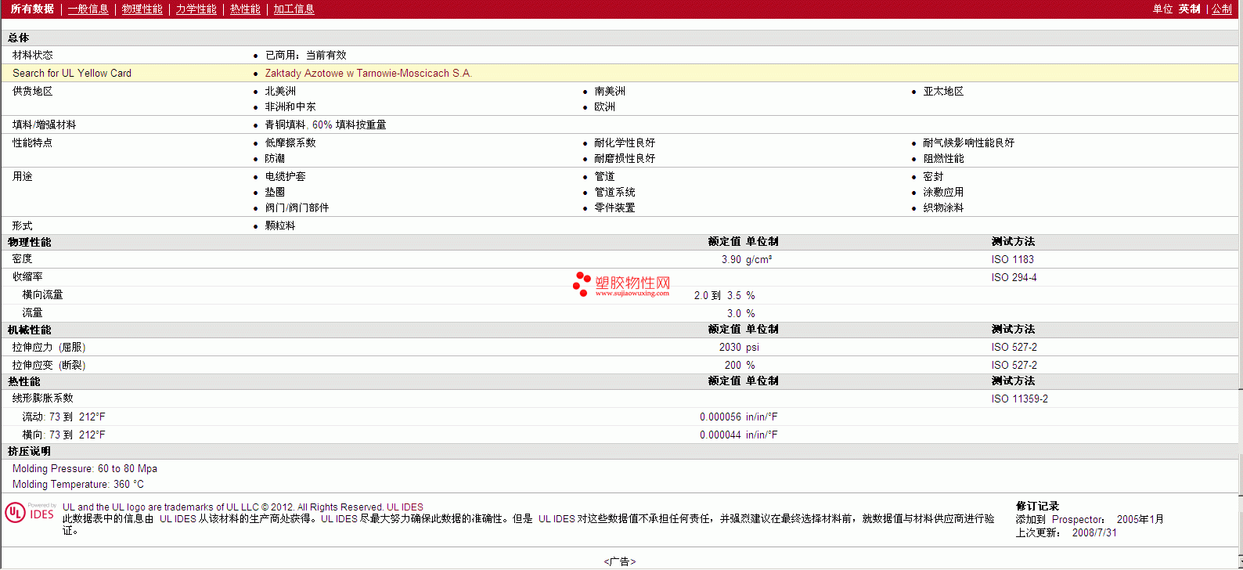The height and width of the screenshot is (570, 1243).
Task: Click the 电缆护套 use entry
Action: click(285, 176)
